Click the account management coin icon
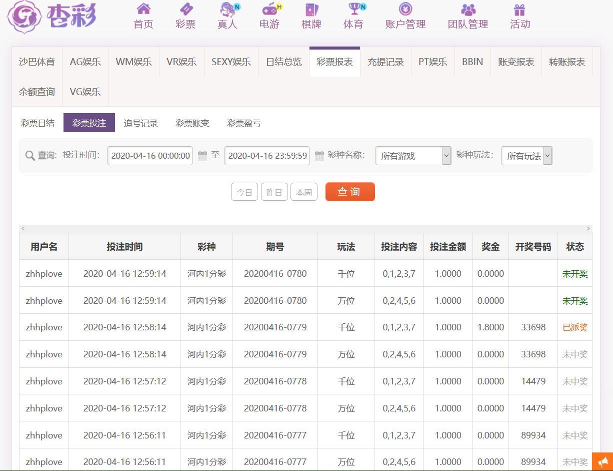Screen dimensions: 613x471 pos(405,9)
